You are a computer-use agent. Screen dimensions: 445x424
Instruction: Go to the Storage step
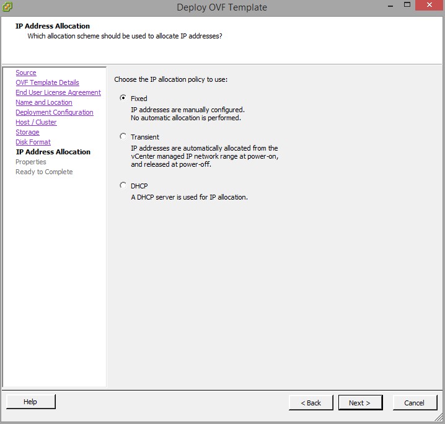[27, 132]
